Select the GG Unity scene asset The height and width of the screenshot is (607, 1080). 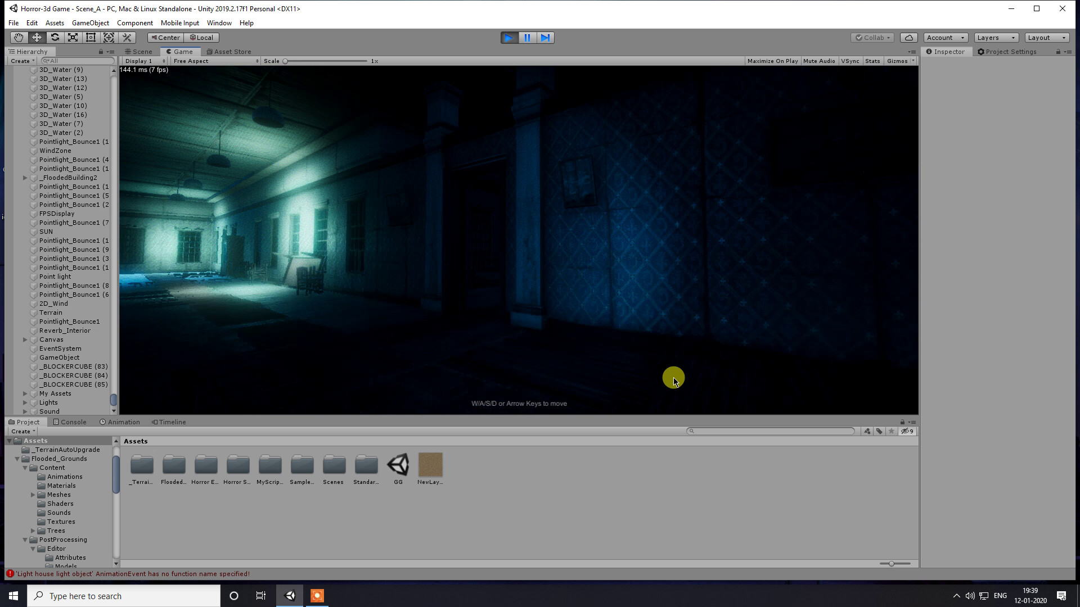(x=398, y=469)
